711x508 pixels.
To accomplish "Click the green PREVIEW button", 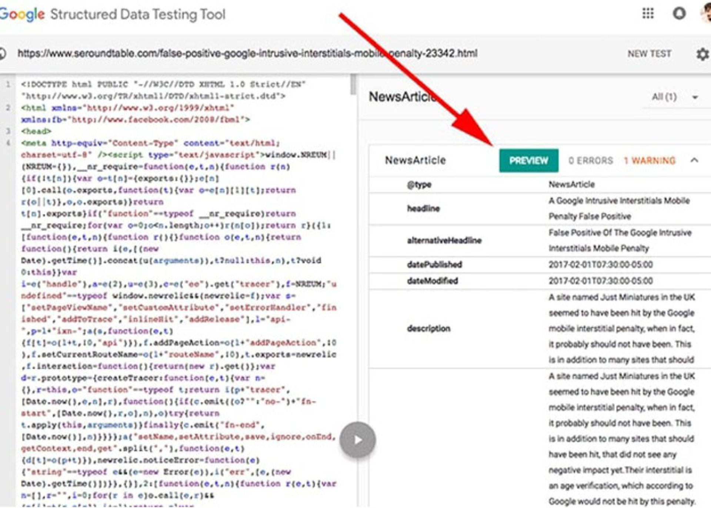I will click(x=528, y=160).
